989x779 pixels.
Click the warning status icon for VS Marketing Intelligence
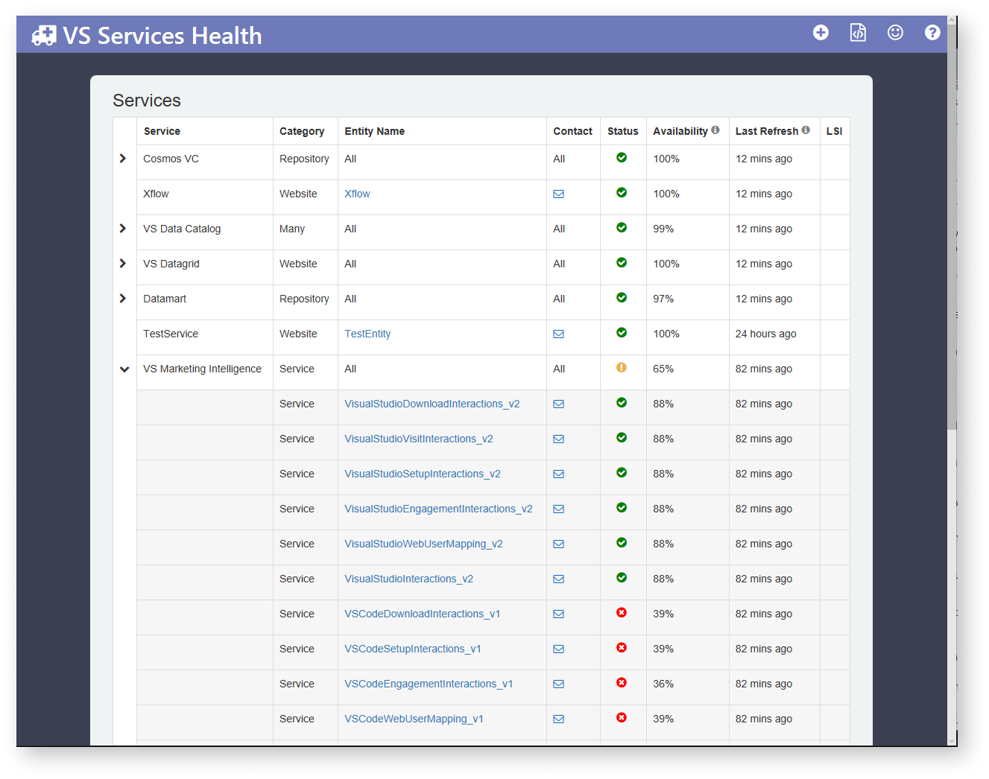pyautogui.click(x=622, y=367)
